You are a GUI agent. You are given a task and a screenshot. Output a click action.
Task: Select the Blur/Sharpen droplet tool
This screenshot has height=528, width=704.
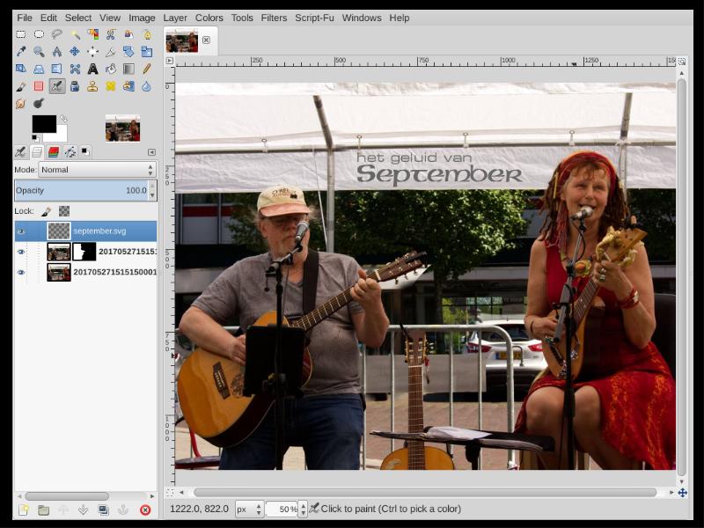[146, 86]
